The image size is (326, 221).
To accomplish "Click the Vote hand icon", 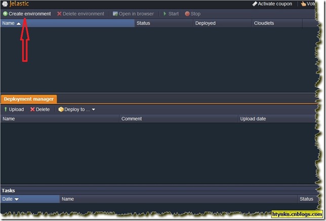I will pos(303,4).
